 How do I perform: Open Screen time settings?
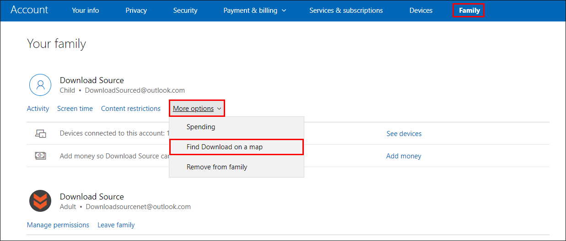[x=75, y=109]
